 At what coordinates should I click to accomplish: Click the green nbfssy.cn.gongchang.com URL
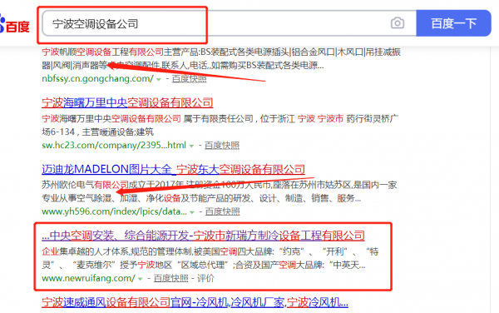click(x=97, y=78)
